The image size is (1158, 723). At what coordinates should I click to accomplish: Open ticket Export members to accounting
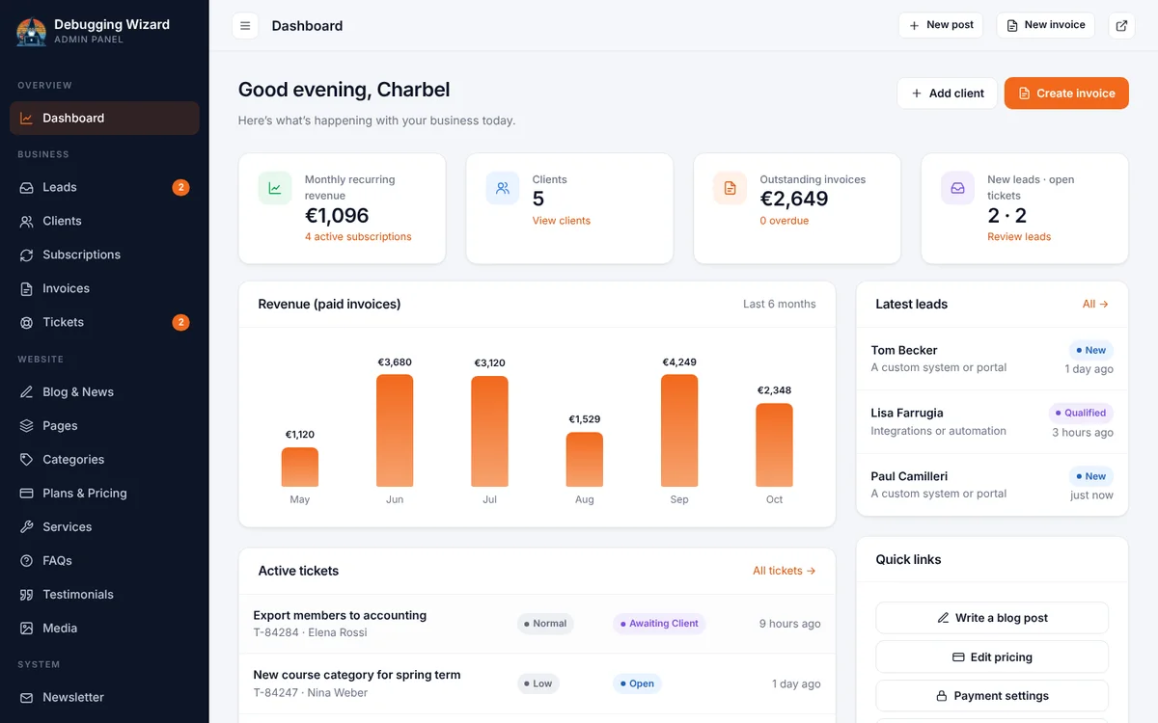coord(537,624)
